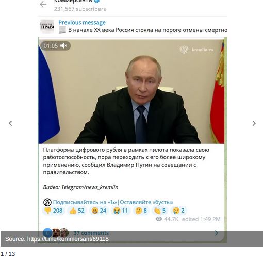Click the thumbs up reaction with 52
The image size is (263, 258).
point(77,211)
